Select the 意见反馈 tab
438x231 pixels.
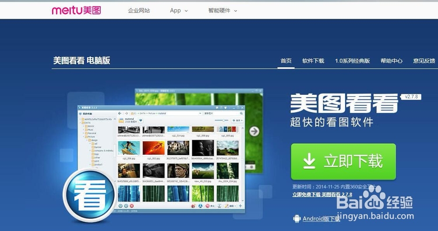pyautogui.click(x=424, y=61)
